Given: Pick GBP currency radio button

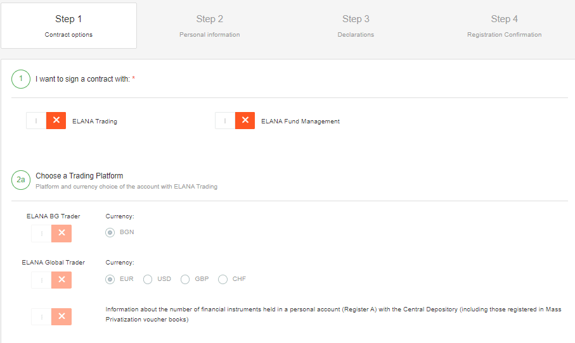Looking at the screenshot, I should 185,279.
